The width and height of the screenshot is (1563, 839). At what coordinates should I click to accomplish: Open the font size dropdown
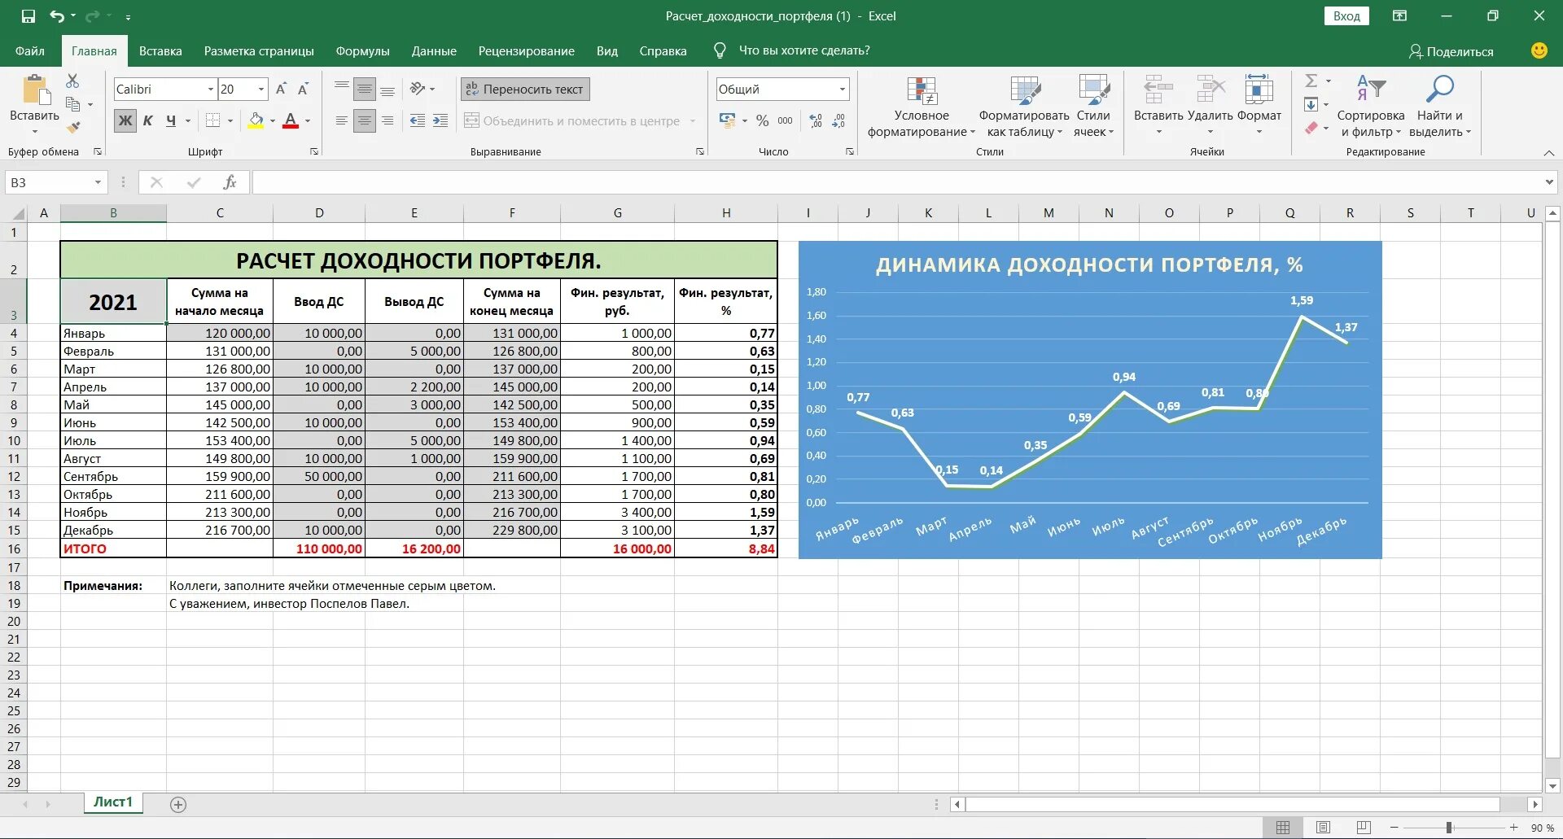[261, 89]
